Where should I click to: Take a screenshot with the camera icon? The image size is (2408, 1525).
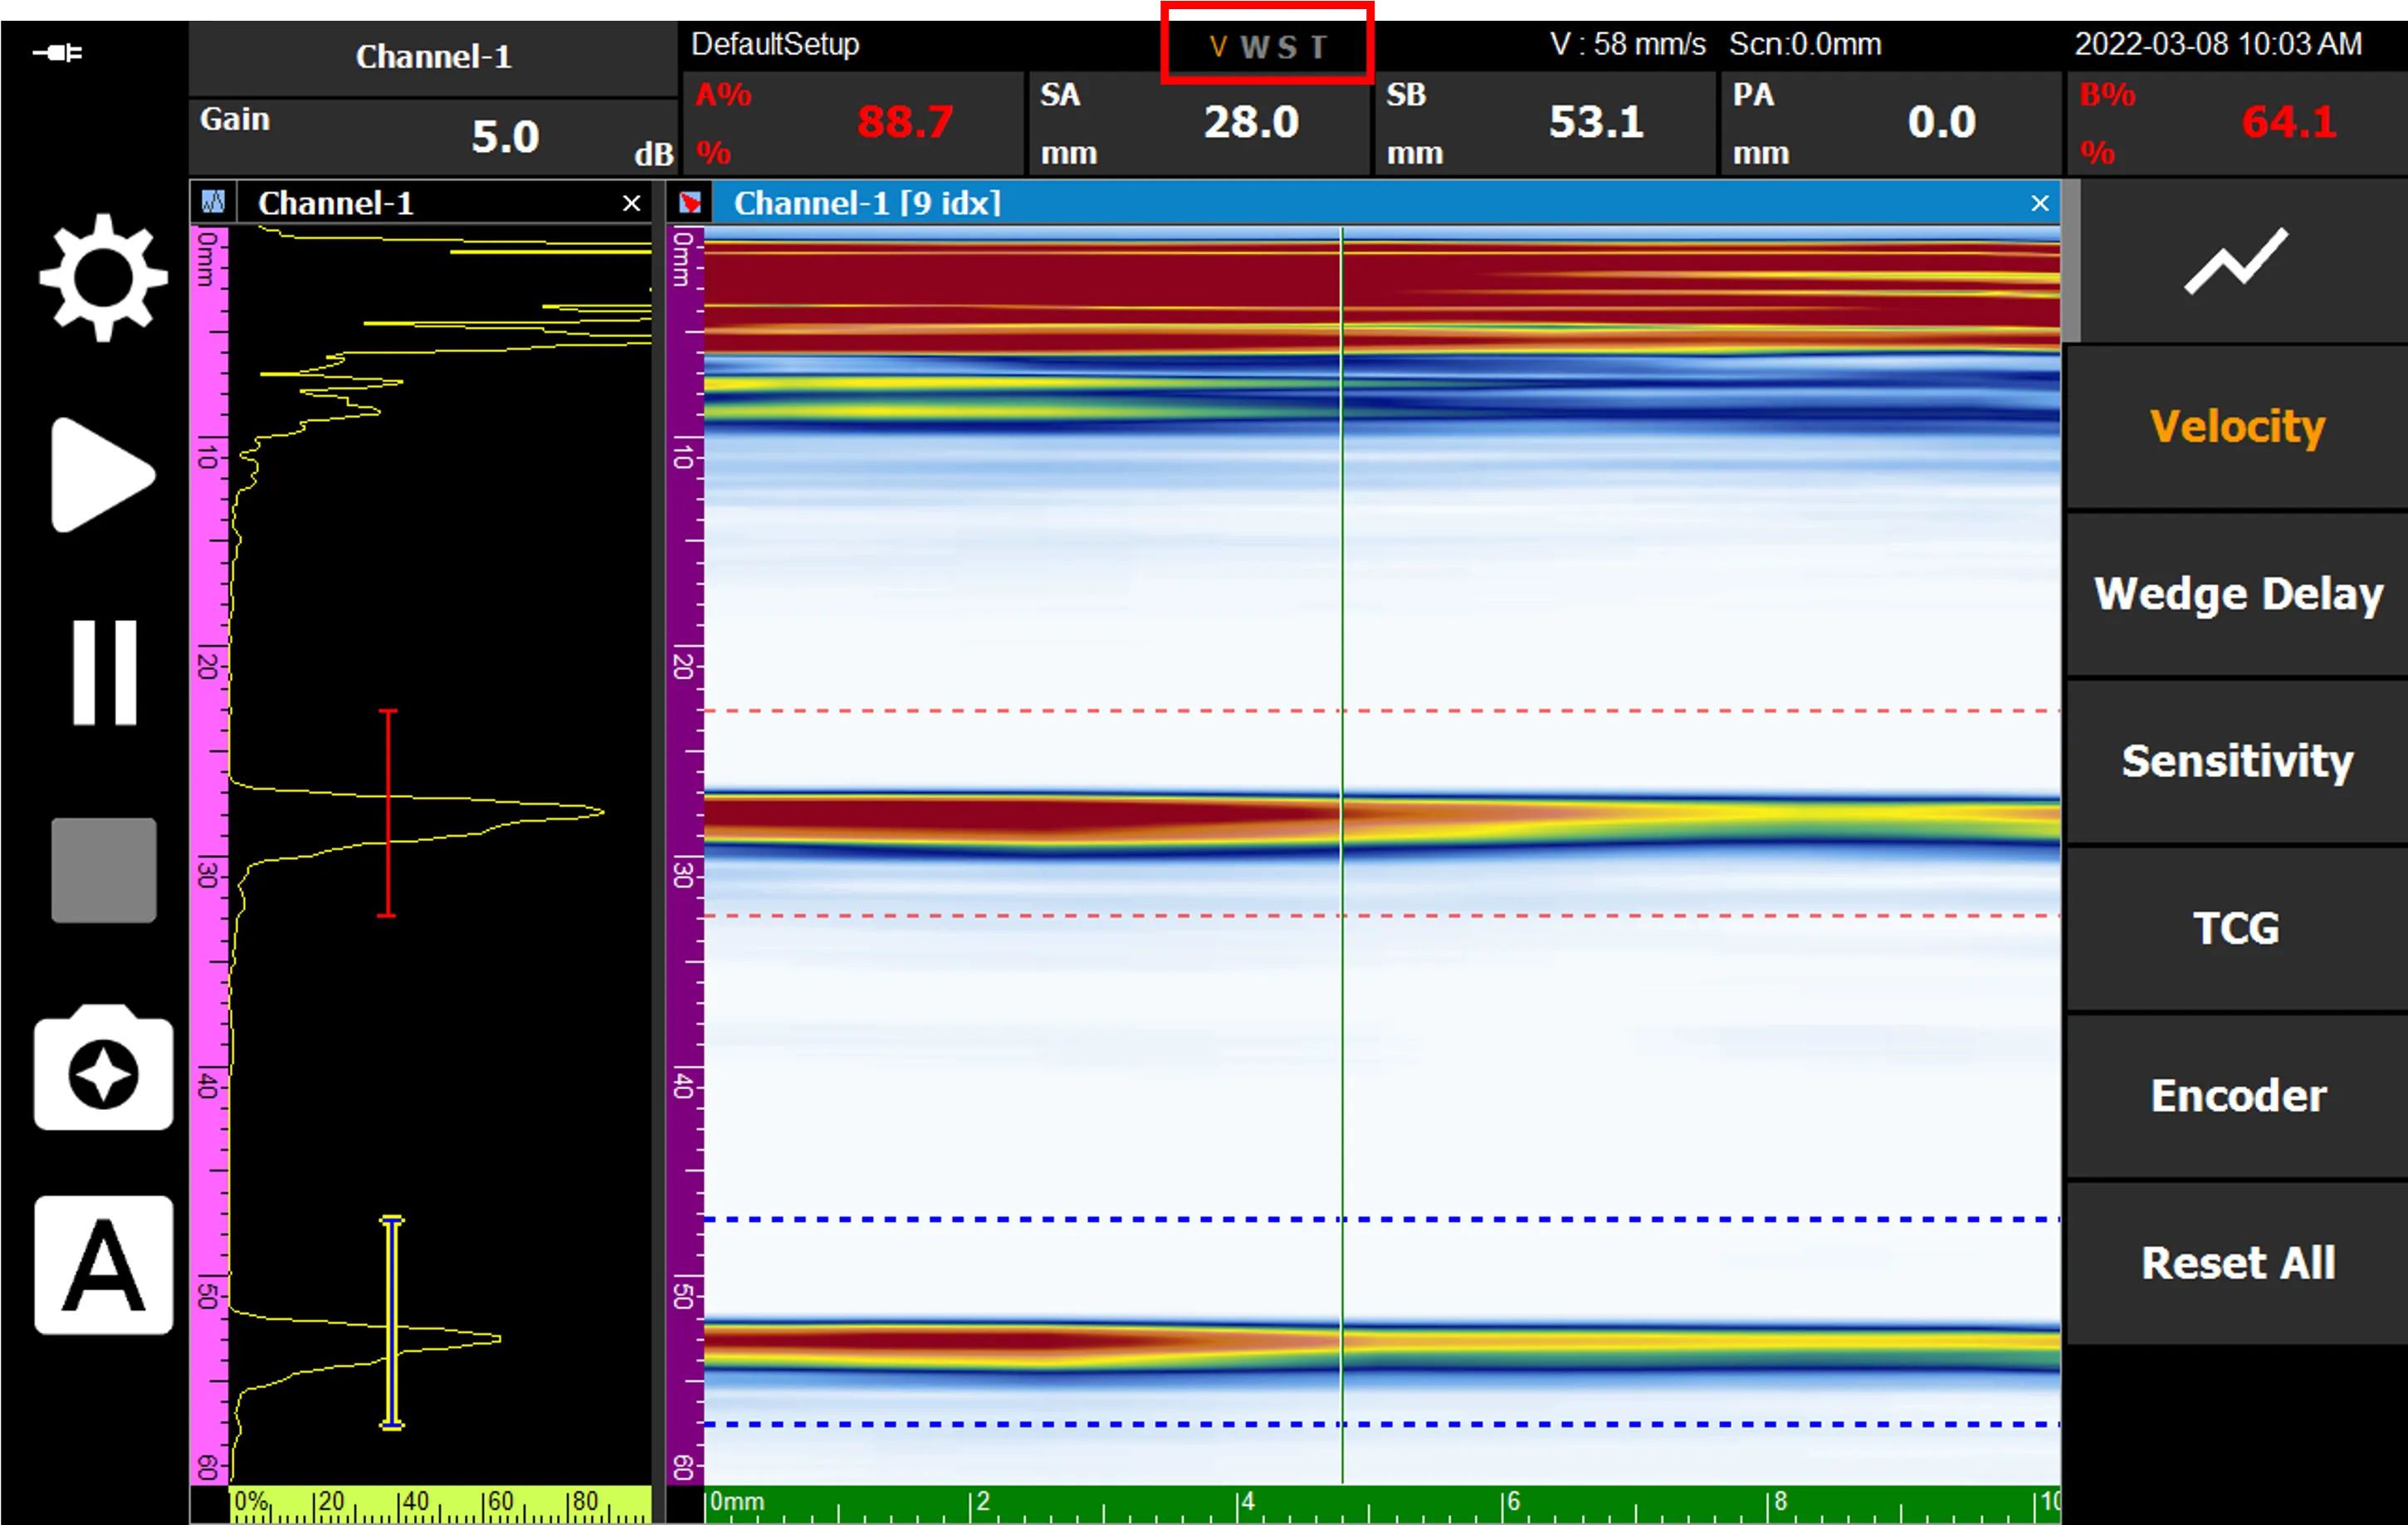tap(104, 1067)
